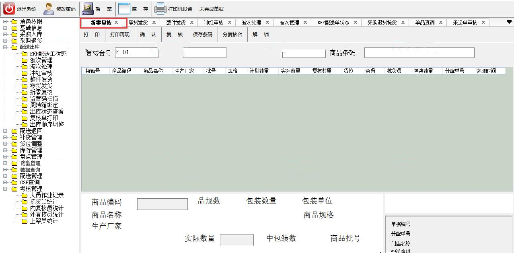This screenshot has width=514, height=253.
Task: Select the 数据查询 tree item
Action: coord(30,170)
